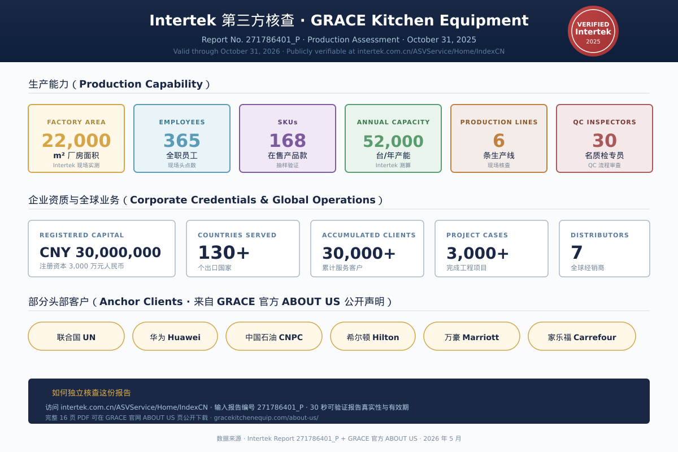
Task: Click the Intertek 测算 note
Action: (x=393, y=166)
